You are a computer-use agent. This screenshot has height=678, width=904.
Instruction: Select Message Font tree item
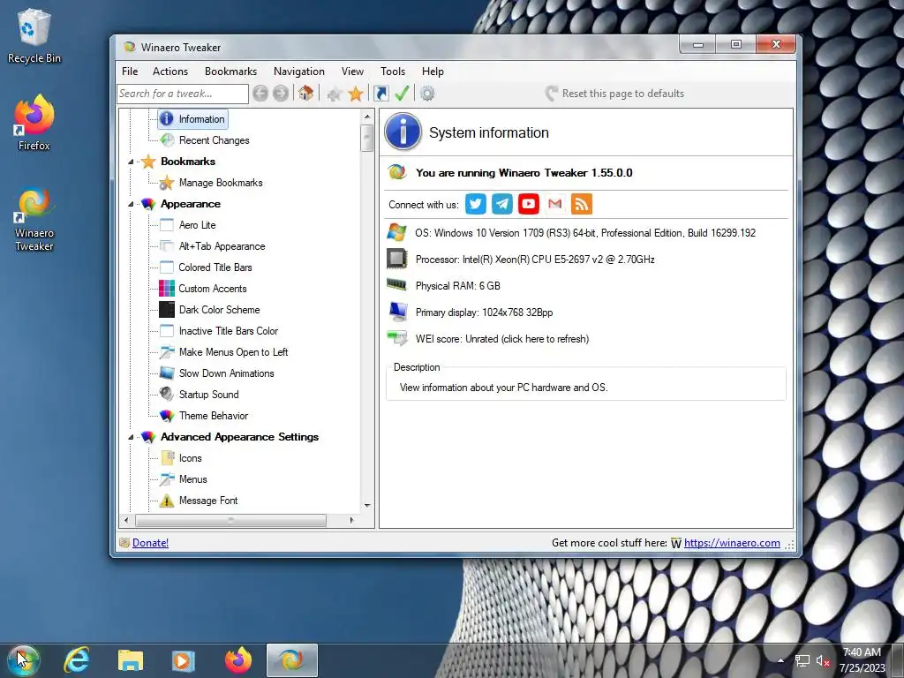click(208, 501)
